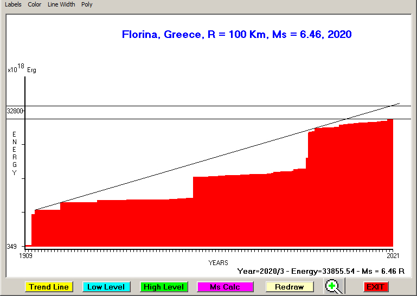417x296 pixels.
Task: Click the YEARS axis title
Action: click(218, 263)
